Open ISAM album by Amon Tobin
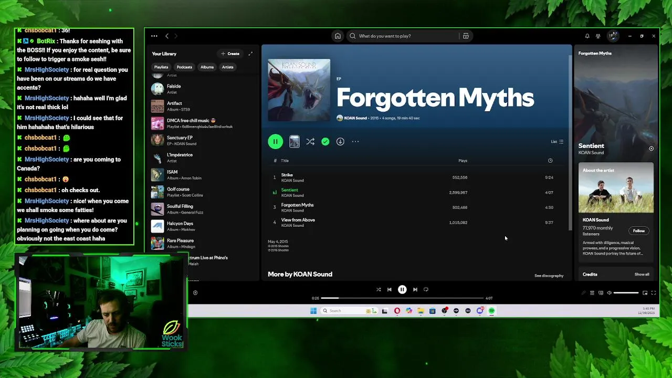The width and height of the screenshot is (672, 378). pyautogui.click(x=202, y=175)
